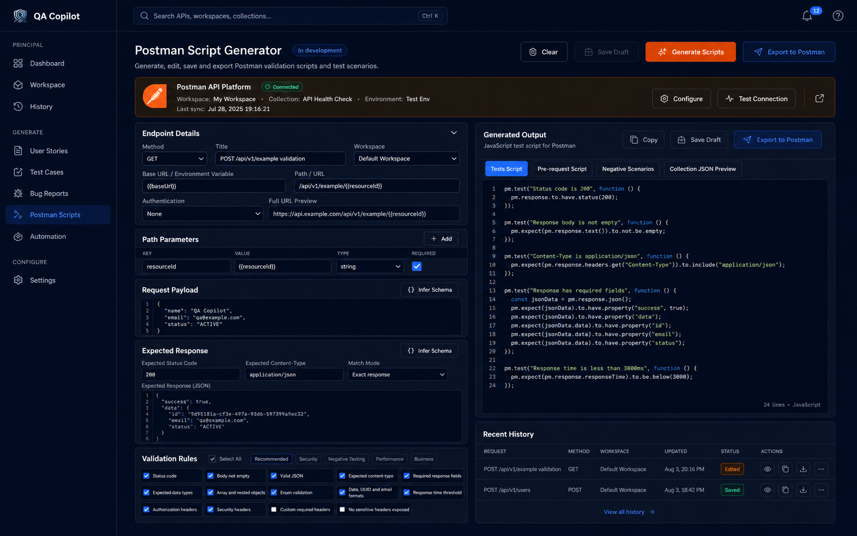Open the Authentication None dropdown
857x536 pixels.
pyautogui.click(x=203, y=214)
